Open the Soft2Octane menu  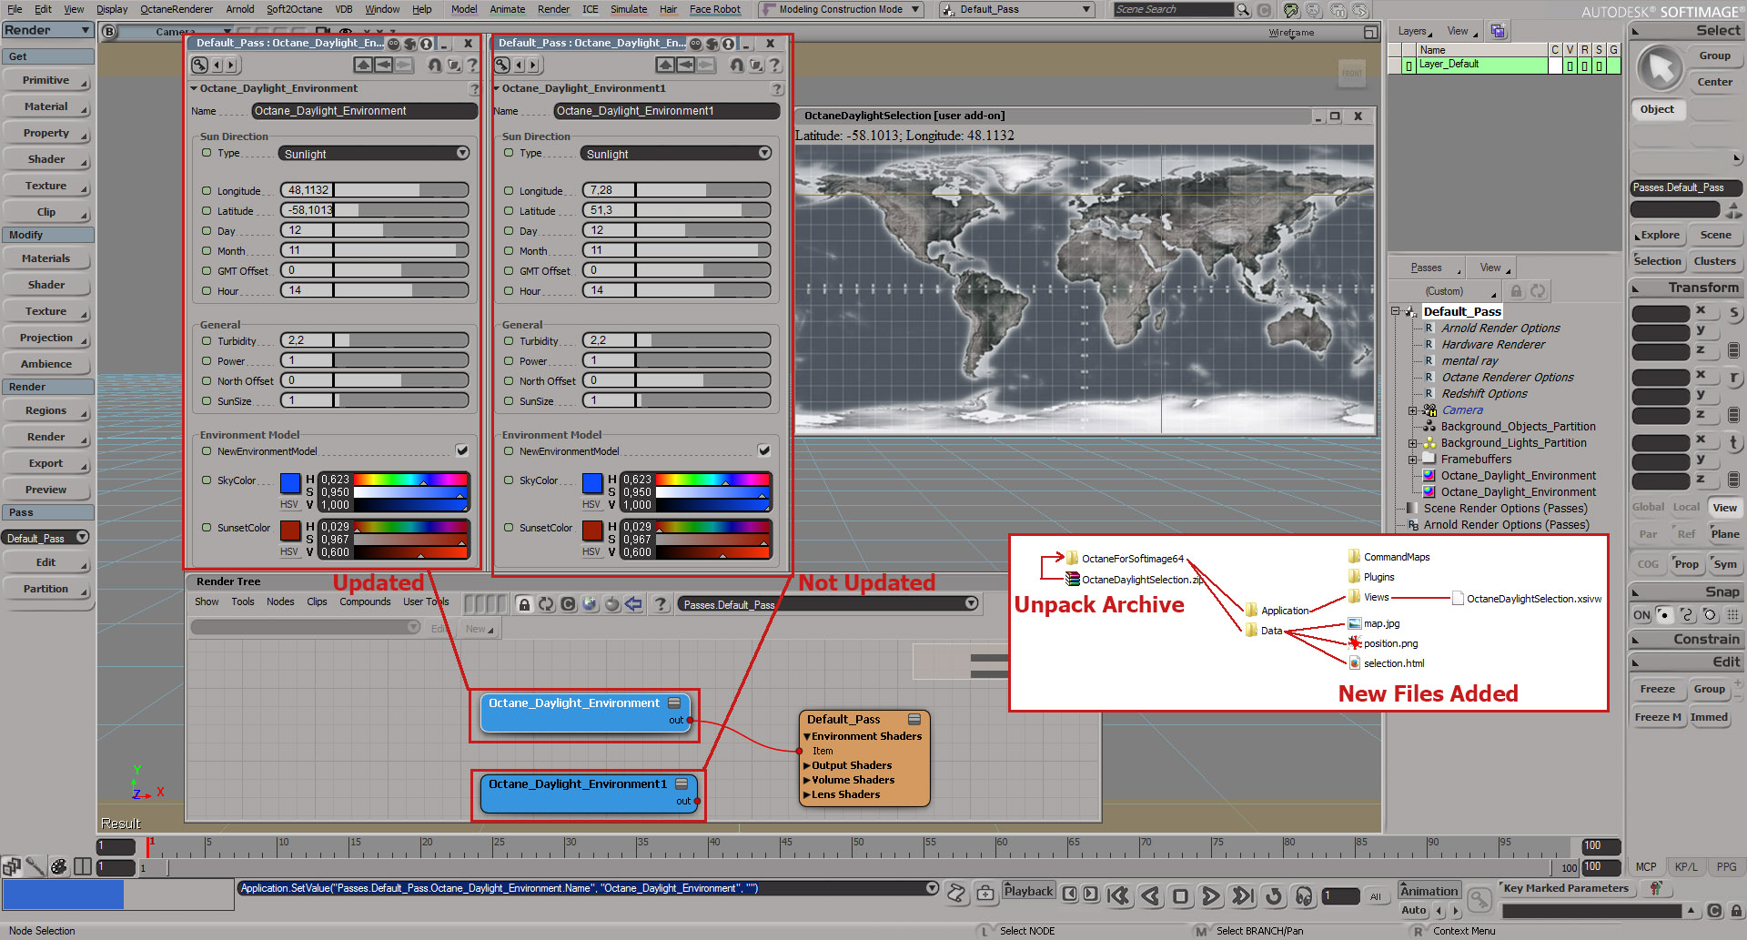click(x=294, y=9)
